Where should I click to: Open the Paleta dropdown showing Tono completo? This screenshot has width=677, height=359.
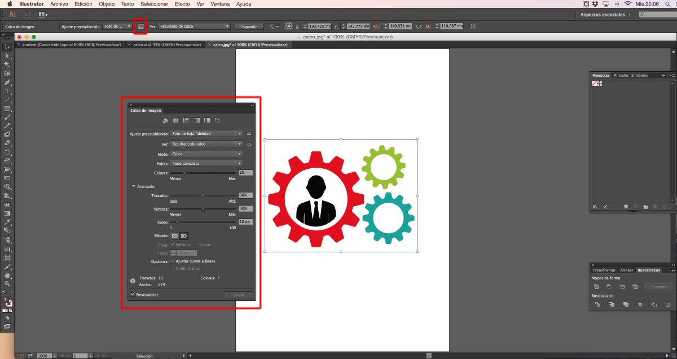point(206,164)
